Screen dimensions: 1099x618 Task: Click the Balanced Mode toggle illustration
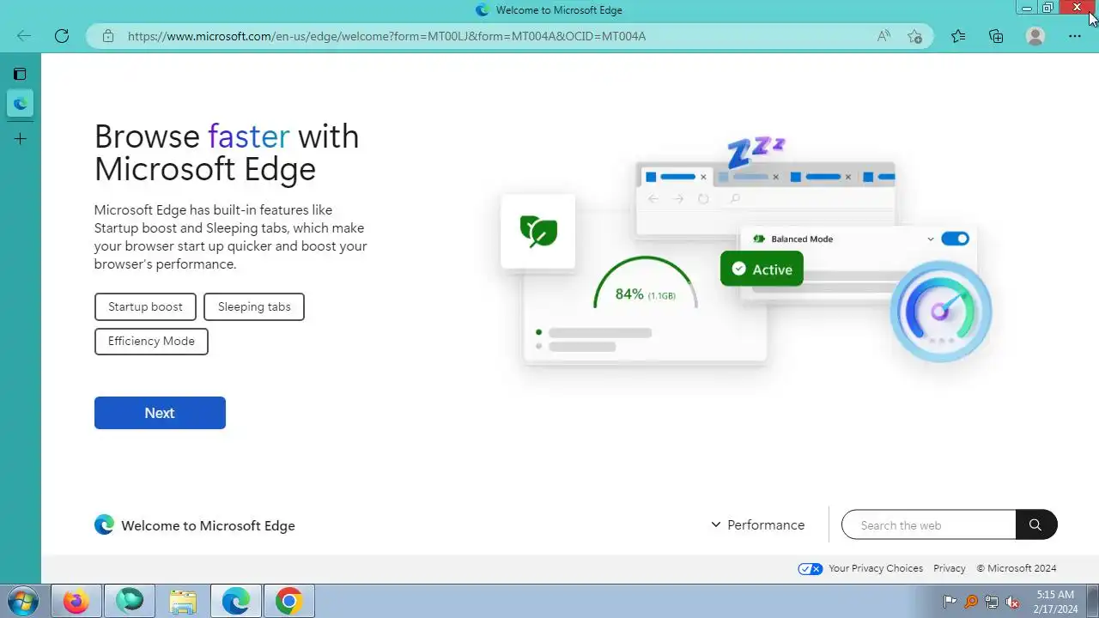point(955,239)
